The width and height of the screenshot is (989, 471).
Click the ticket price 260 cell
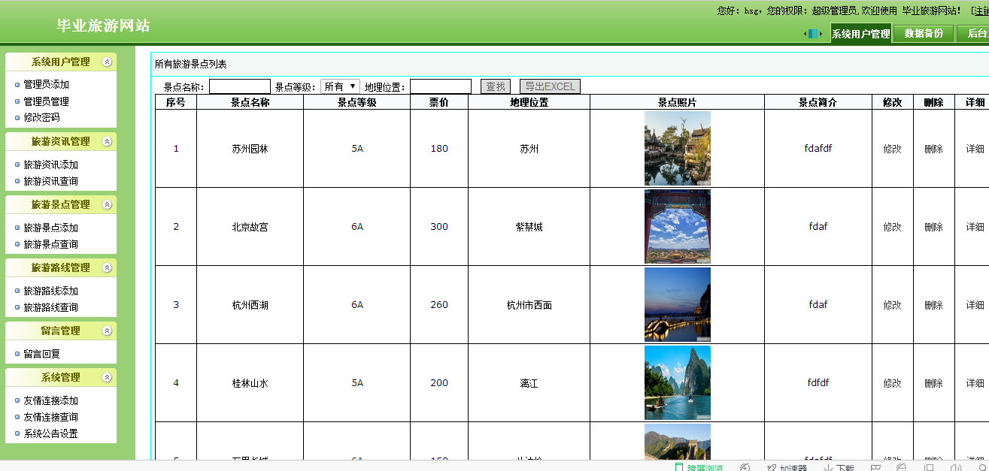(439, 305)
